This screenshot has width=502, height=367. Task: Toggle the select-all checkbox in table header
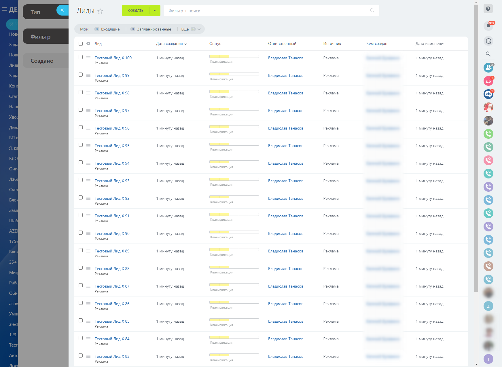click(81, 44)
